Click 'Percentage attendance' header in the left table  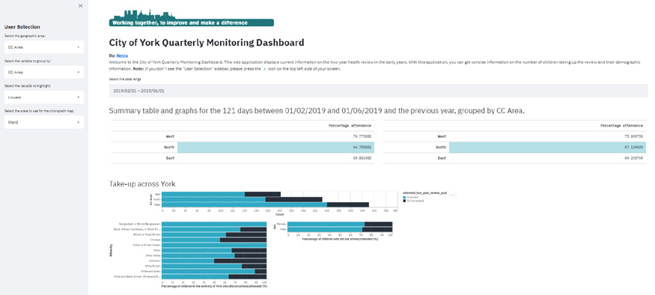[350, 125]
